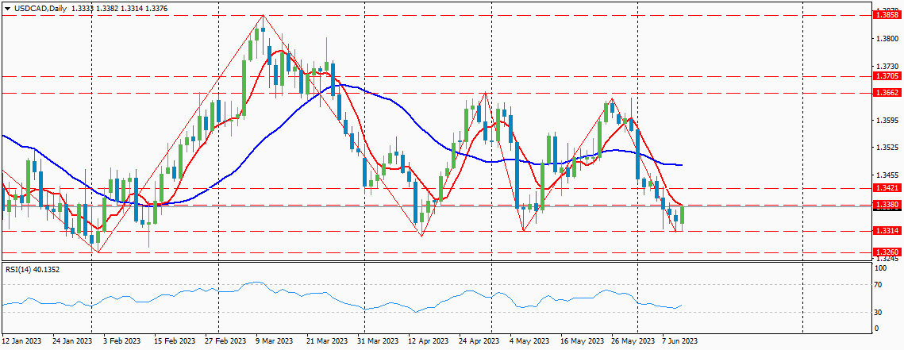The height and width of the screenshot is (350, 904).
Task: Click the 1.3730 price axis tick
Action: click(x=886, y=67)
